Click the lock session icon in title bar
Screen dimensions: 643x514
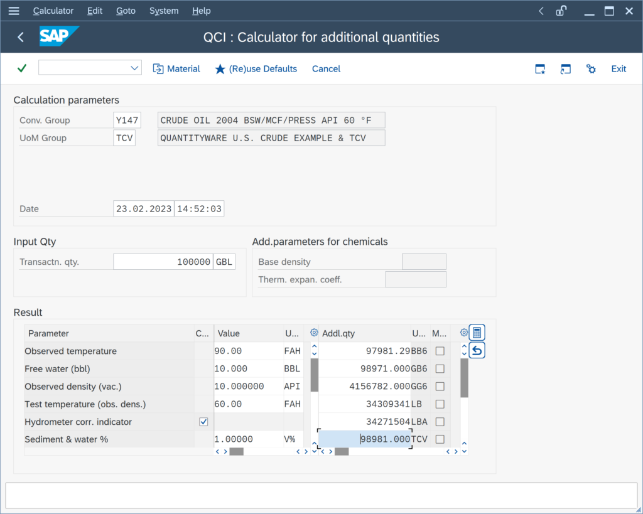pos(561,11)
